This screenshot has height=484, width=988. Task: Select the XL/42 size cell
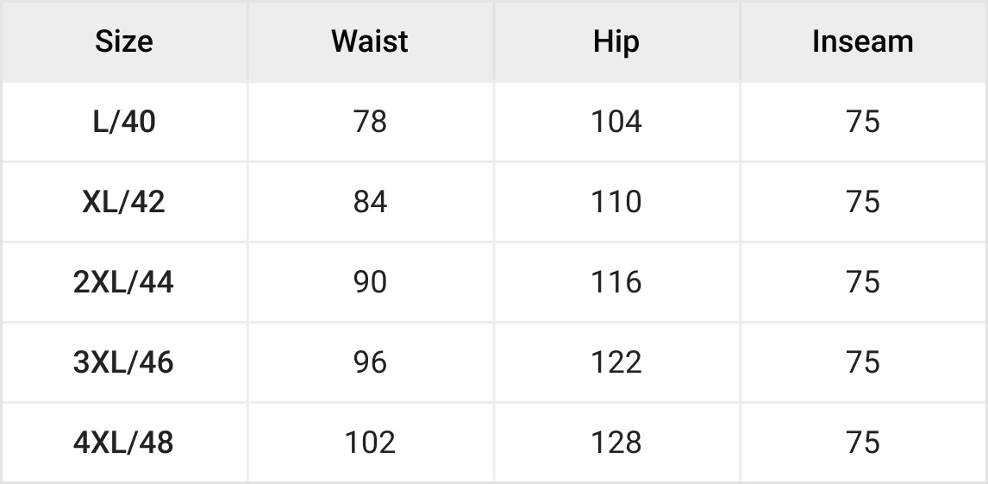pos(124,202)
